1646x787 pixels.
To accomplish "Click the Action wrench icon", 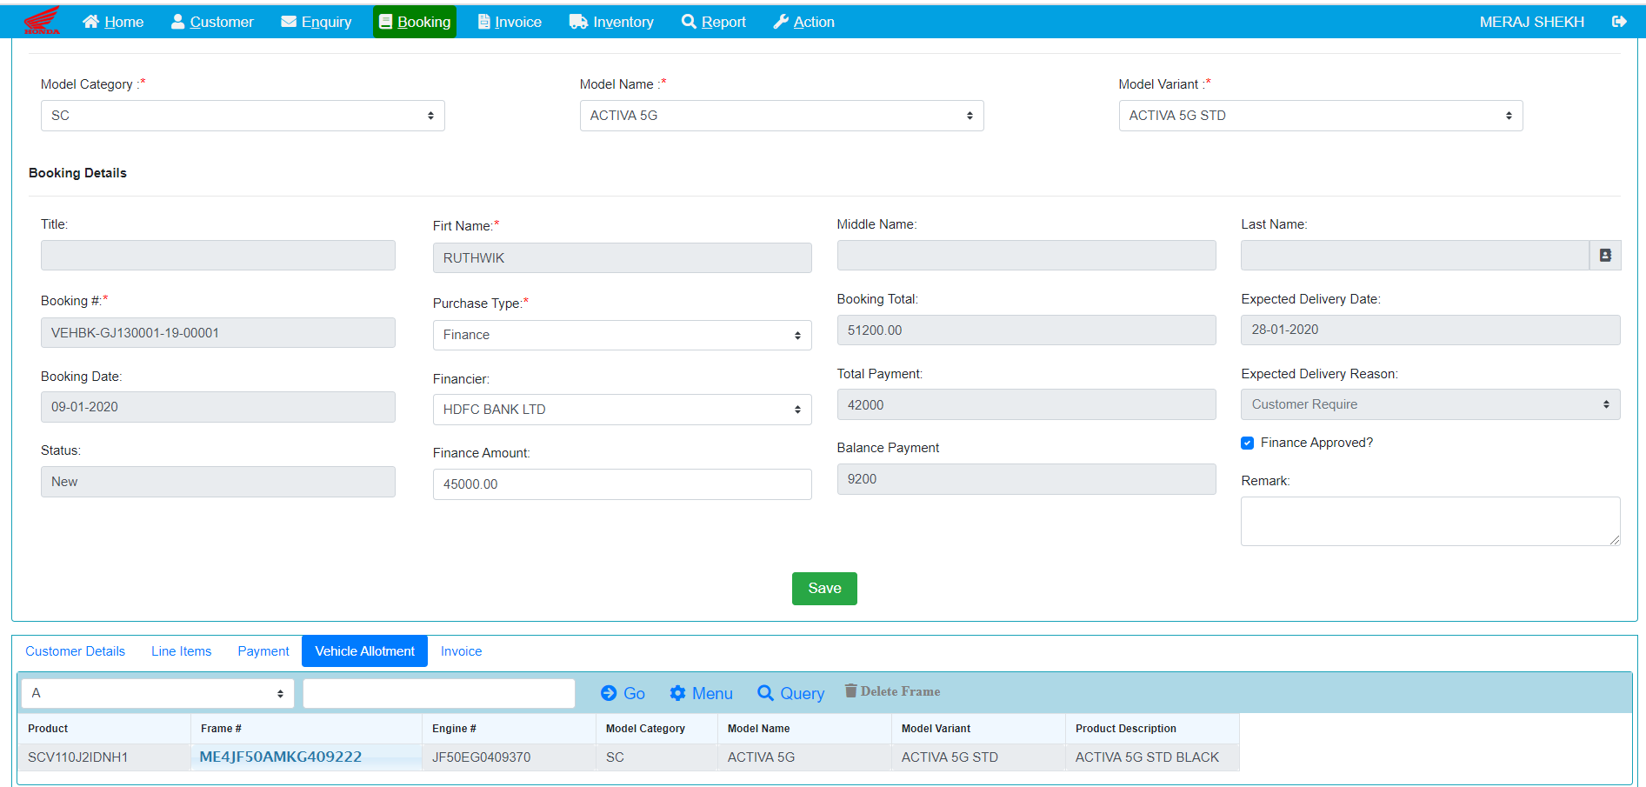I will tap(780, 21).
